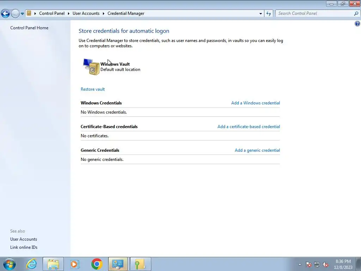361x271 pixels.
Task: Expand arrow before Control Panel breadcrumb
Action: 35,13
